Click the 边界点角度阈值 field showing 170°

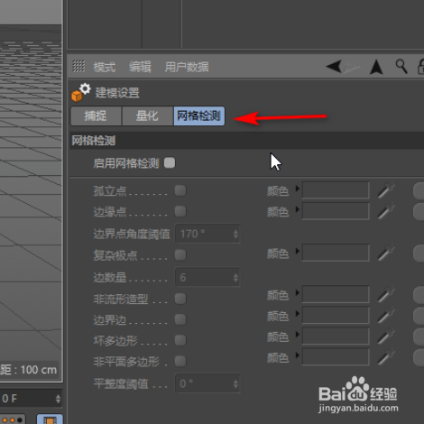click(207, 234)
